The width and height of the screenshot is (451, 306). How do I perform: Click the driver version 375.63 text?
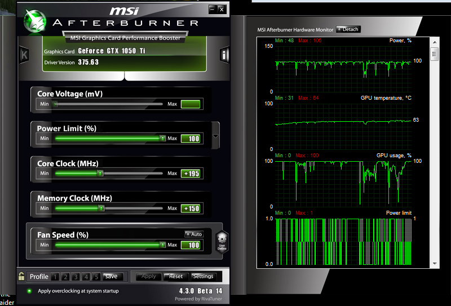click(x=89, y=62)
